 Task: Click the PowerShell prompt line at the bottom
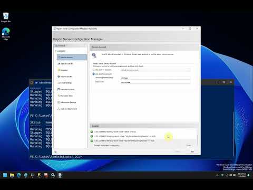click(56, 157)
